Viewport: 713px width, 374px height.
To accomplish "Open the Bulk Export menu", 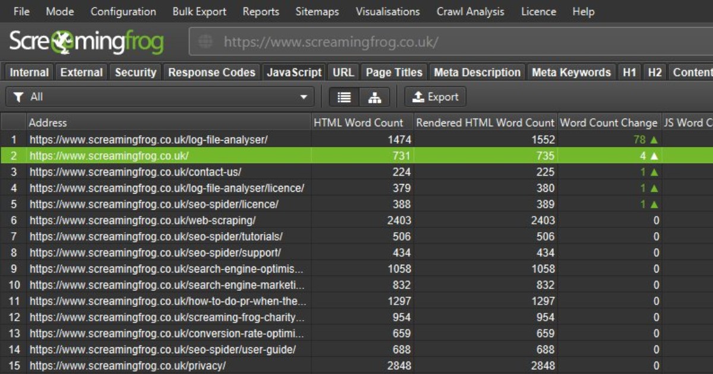I will (x=199, y=11).
